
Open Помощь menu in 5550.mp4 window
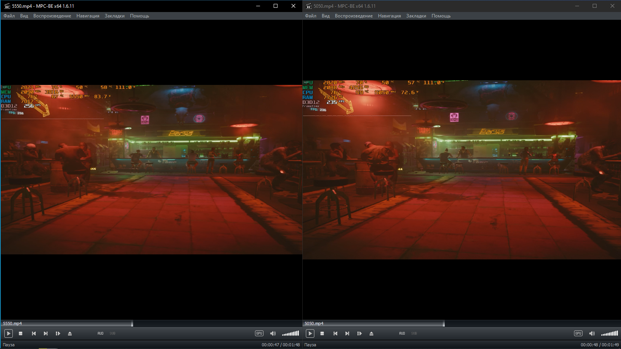click(x=139, y=16)
